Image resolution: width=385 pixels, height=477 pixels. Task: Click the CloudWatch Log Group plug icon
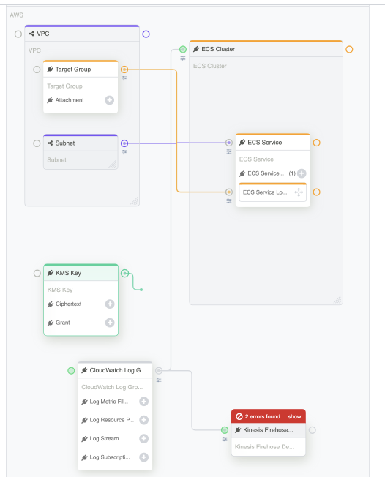[x=85, y=370]
